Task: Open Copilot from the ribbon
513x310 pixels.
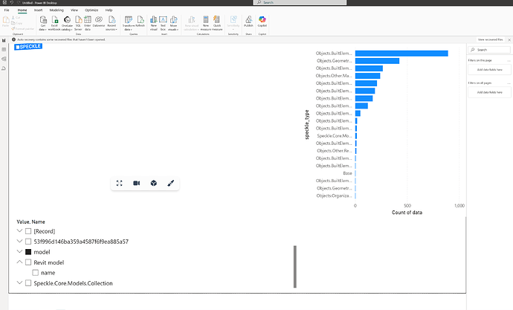Action: tap(262, 22)
